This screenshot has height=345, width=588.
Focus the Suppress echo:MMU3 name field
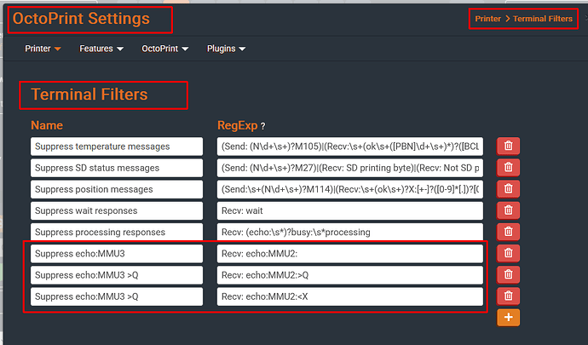[x=117, y=253]
